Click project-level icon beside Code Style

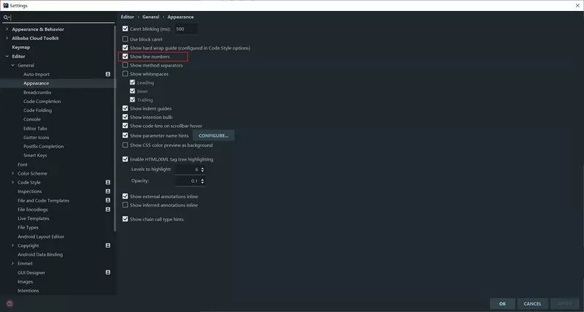pos(108,182)
